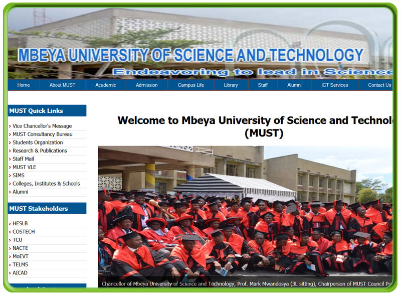Visit the MoEVT stakeholder link
The width and height of the screenshot is (401, 301).
pyautogui.click(x=21, y=256)
